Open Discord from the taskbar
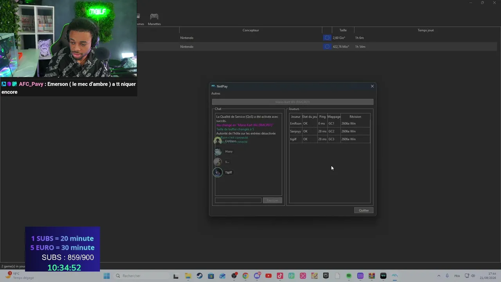The width and height of the screenshot is (501, 282). tap(257, 276)
